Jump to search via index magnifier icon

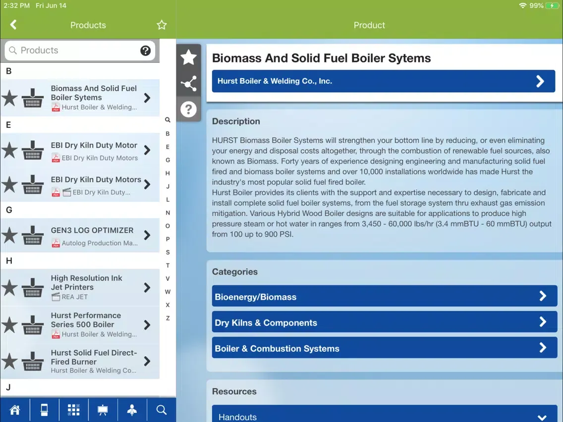[x=168, y=120]
